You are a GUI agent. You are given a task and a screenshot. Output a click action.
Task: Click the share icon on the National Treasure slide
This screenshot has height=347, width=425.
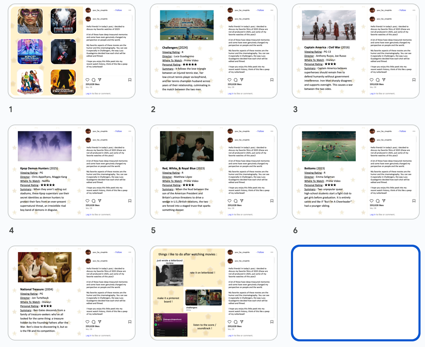pos(100,322)
